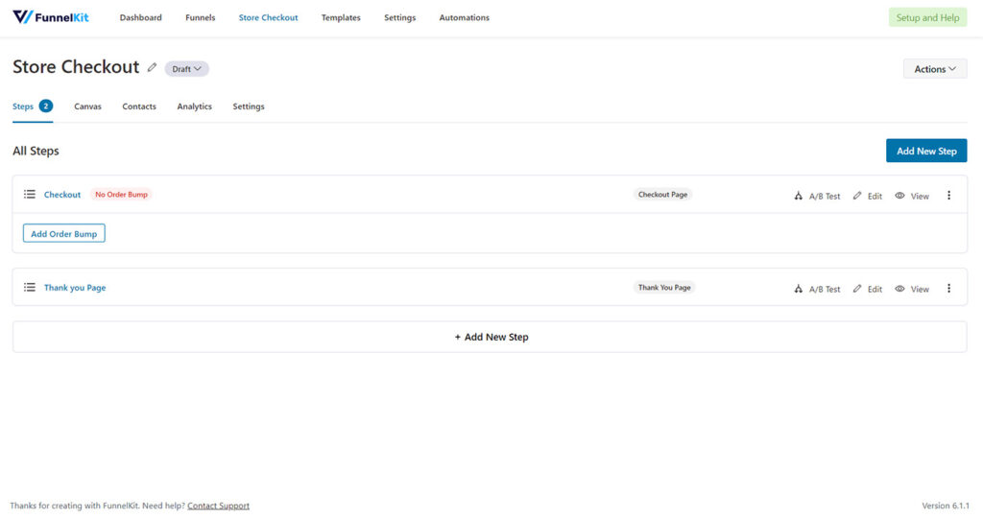Click the Add Order Bump button
Image resolution: width=983 pixels, height=518 pixels.
(64, 234)
